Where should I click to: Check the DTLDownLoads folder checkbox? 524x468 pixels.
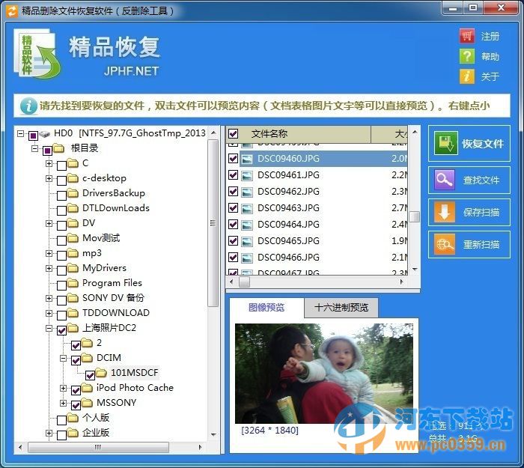[61, 210]
